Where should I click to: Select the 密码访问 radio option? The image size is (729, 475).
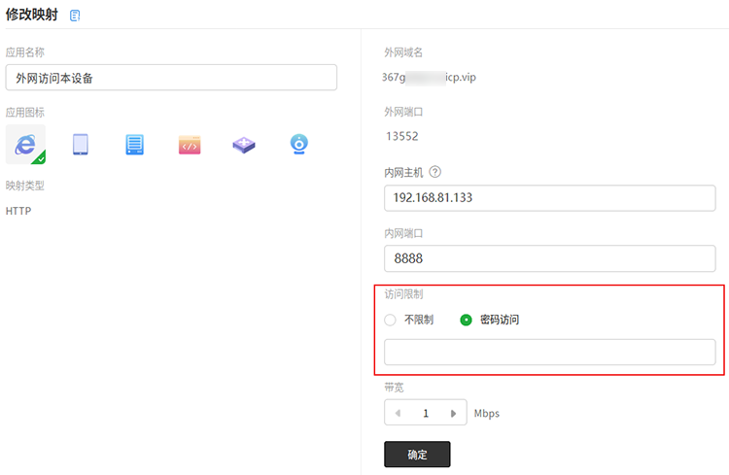[466, 320]
